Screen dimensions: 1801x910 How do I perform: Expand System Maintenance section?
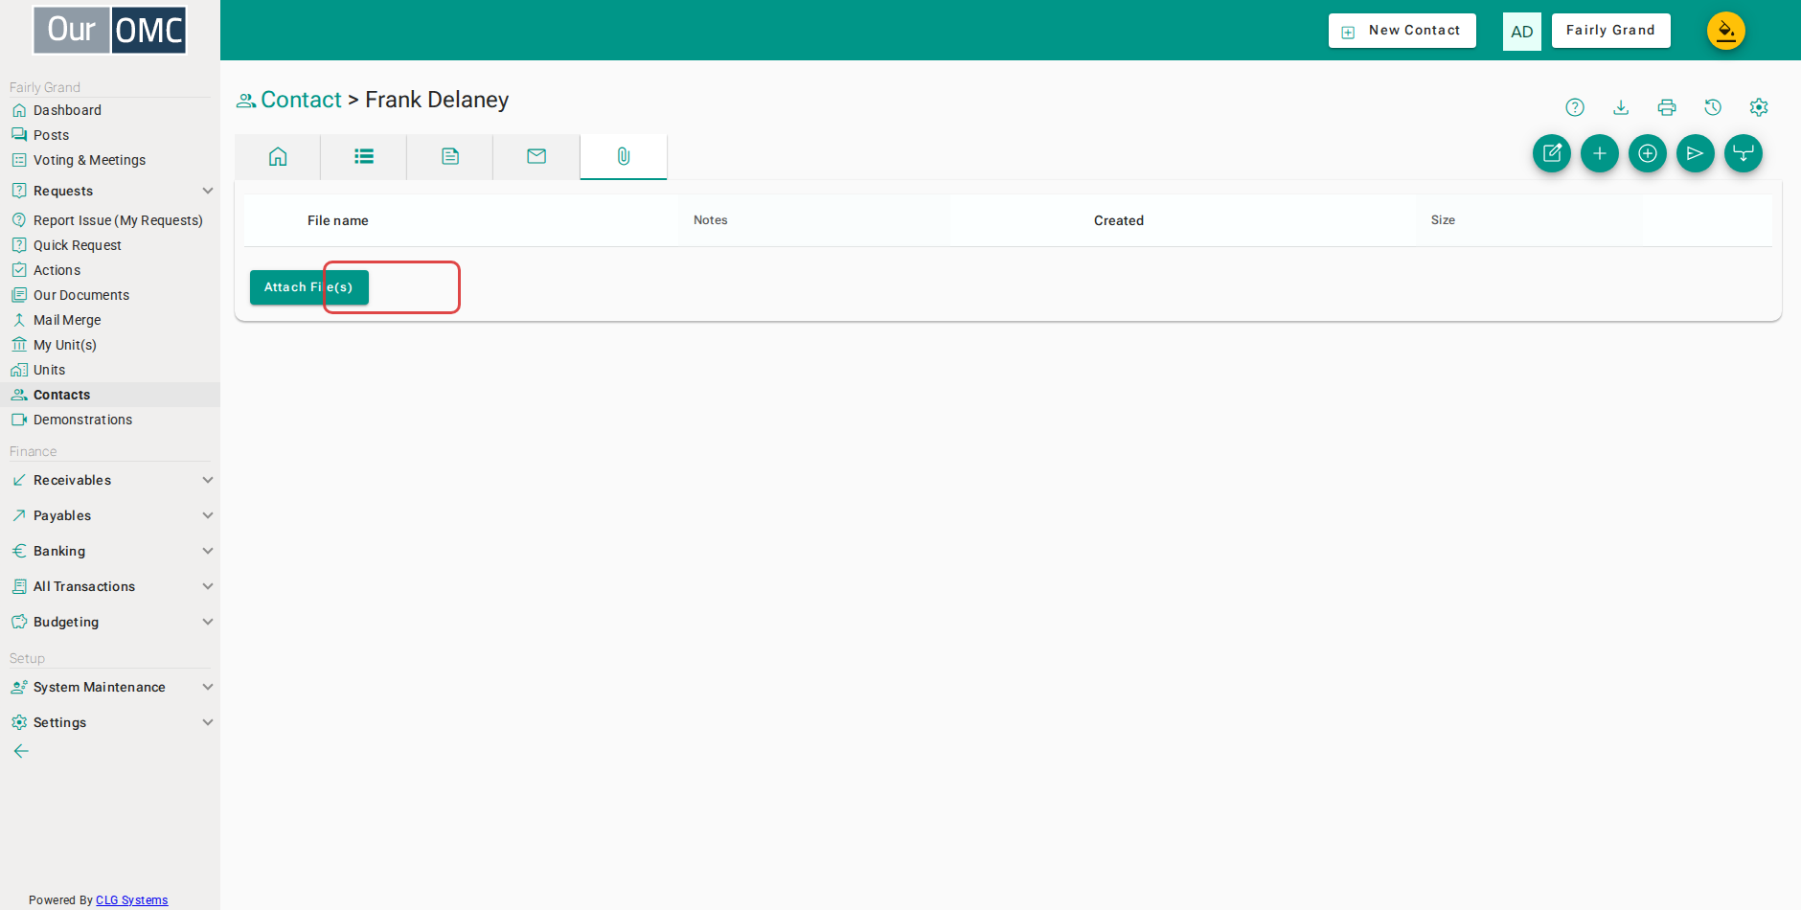click(x=110, y=687)
